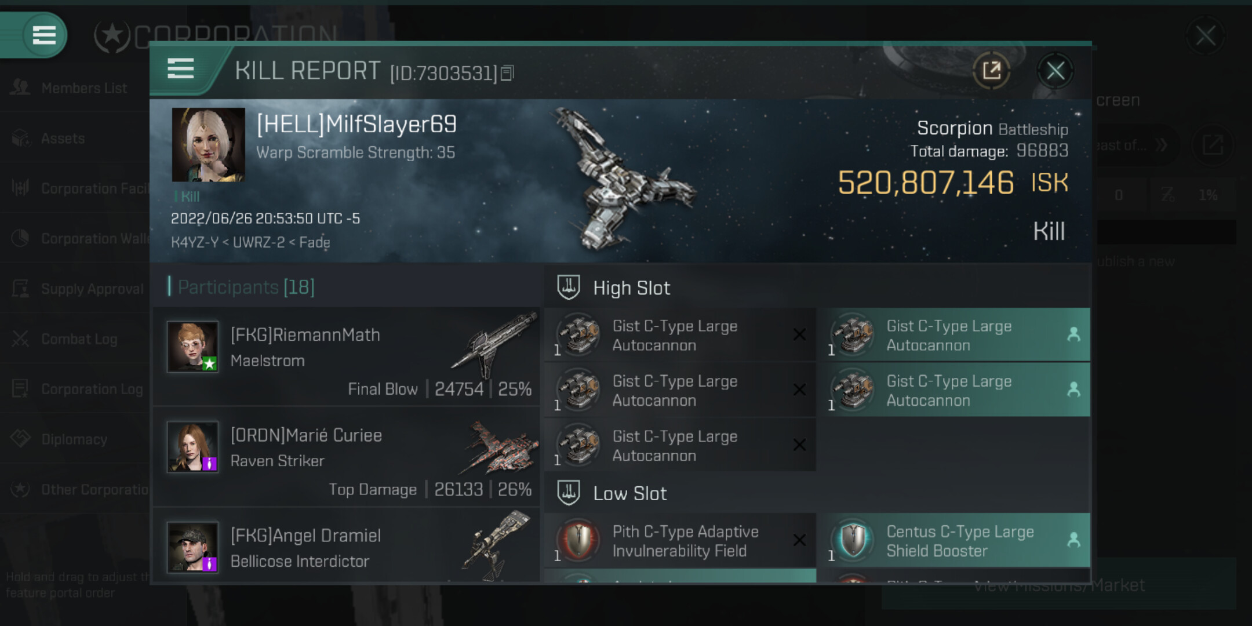Viewport: 1252px width, 626px height.
Task: Click the High Slot section icon
Action: click(569, 287)
